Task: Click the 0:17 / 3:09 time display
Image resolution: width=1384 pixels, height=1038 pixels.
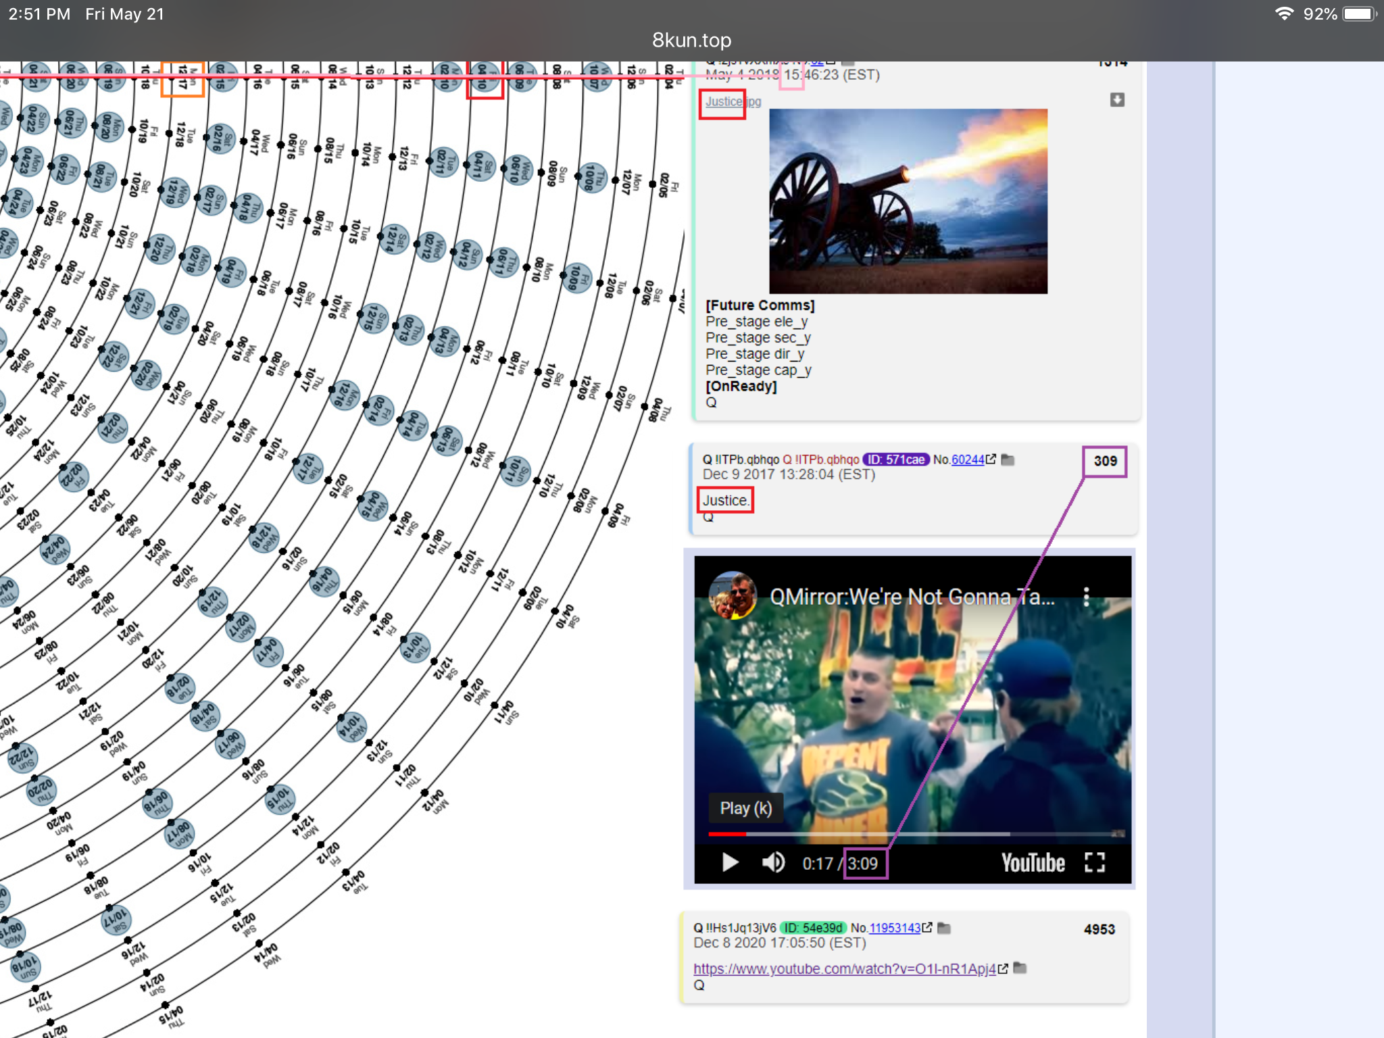Action: [x=840, y=864]
